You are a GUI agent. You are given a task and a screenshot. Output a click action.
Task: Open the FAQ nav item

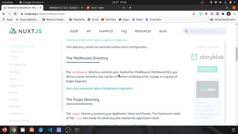coord(124,31)
